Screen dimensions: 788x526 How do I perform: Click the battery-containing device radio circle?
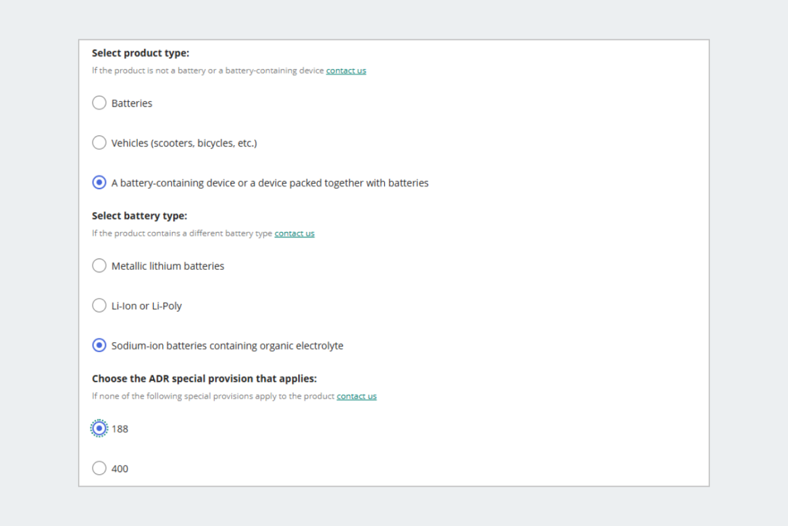[x=99, y=183]
